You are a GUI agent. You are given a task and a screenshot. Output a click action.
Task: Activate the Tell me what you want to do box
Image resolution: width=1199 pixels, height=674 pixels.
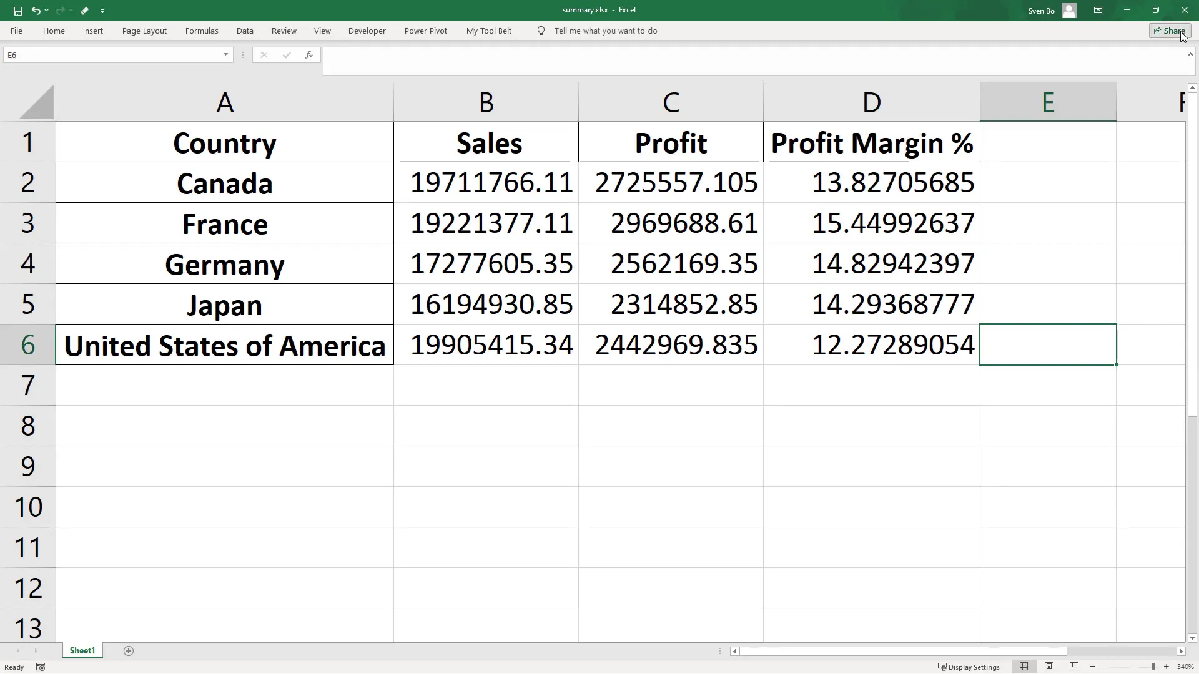click(606, 31)
